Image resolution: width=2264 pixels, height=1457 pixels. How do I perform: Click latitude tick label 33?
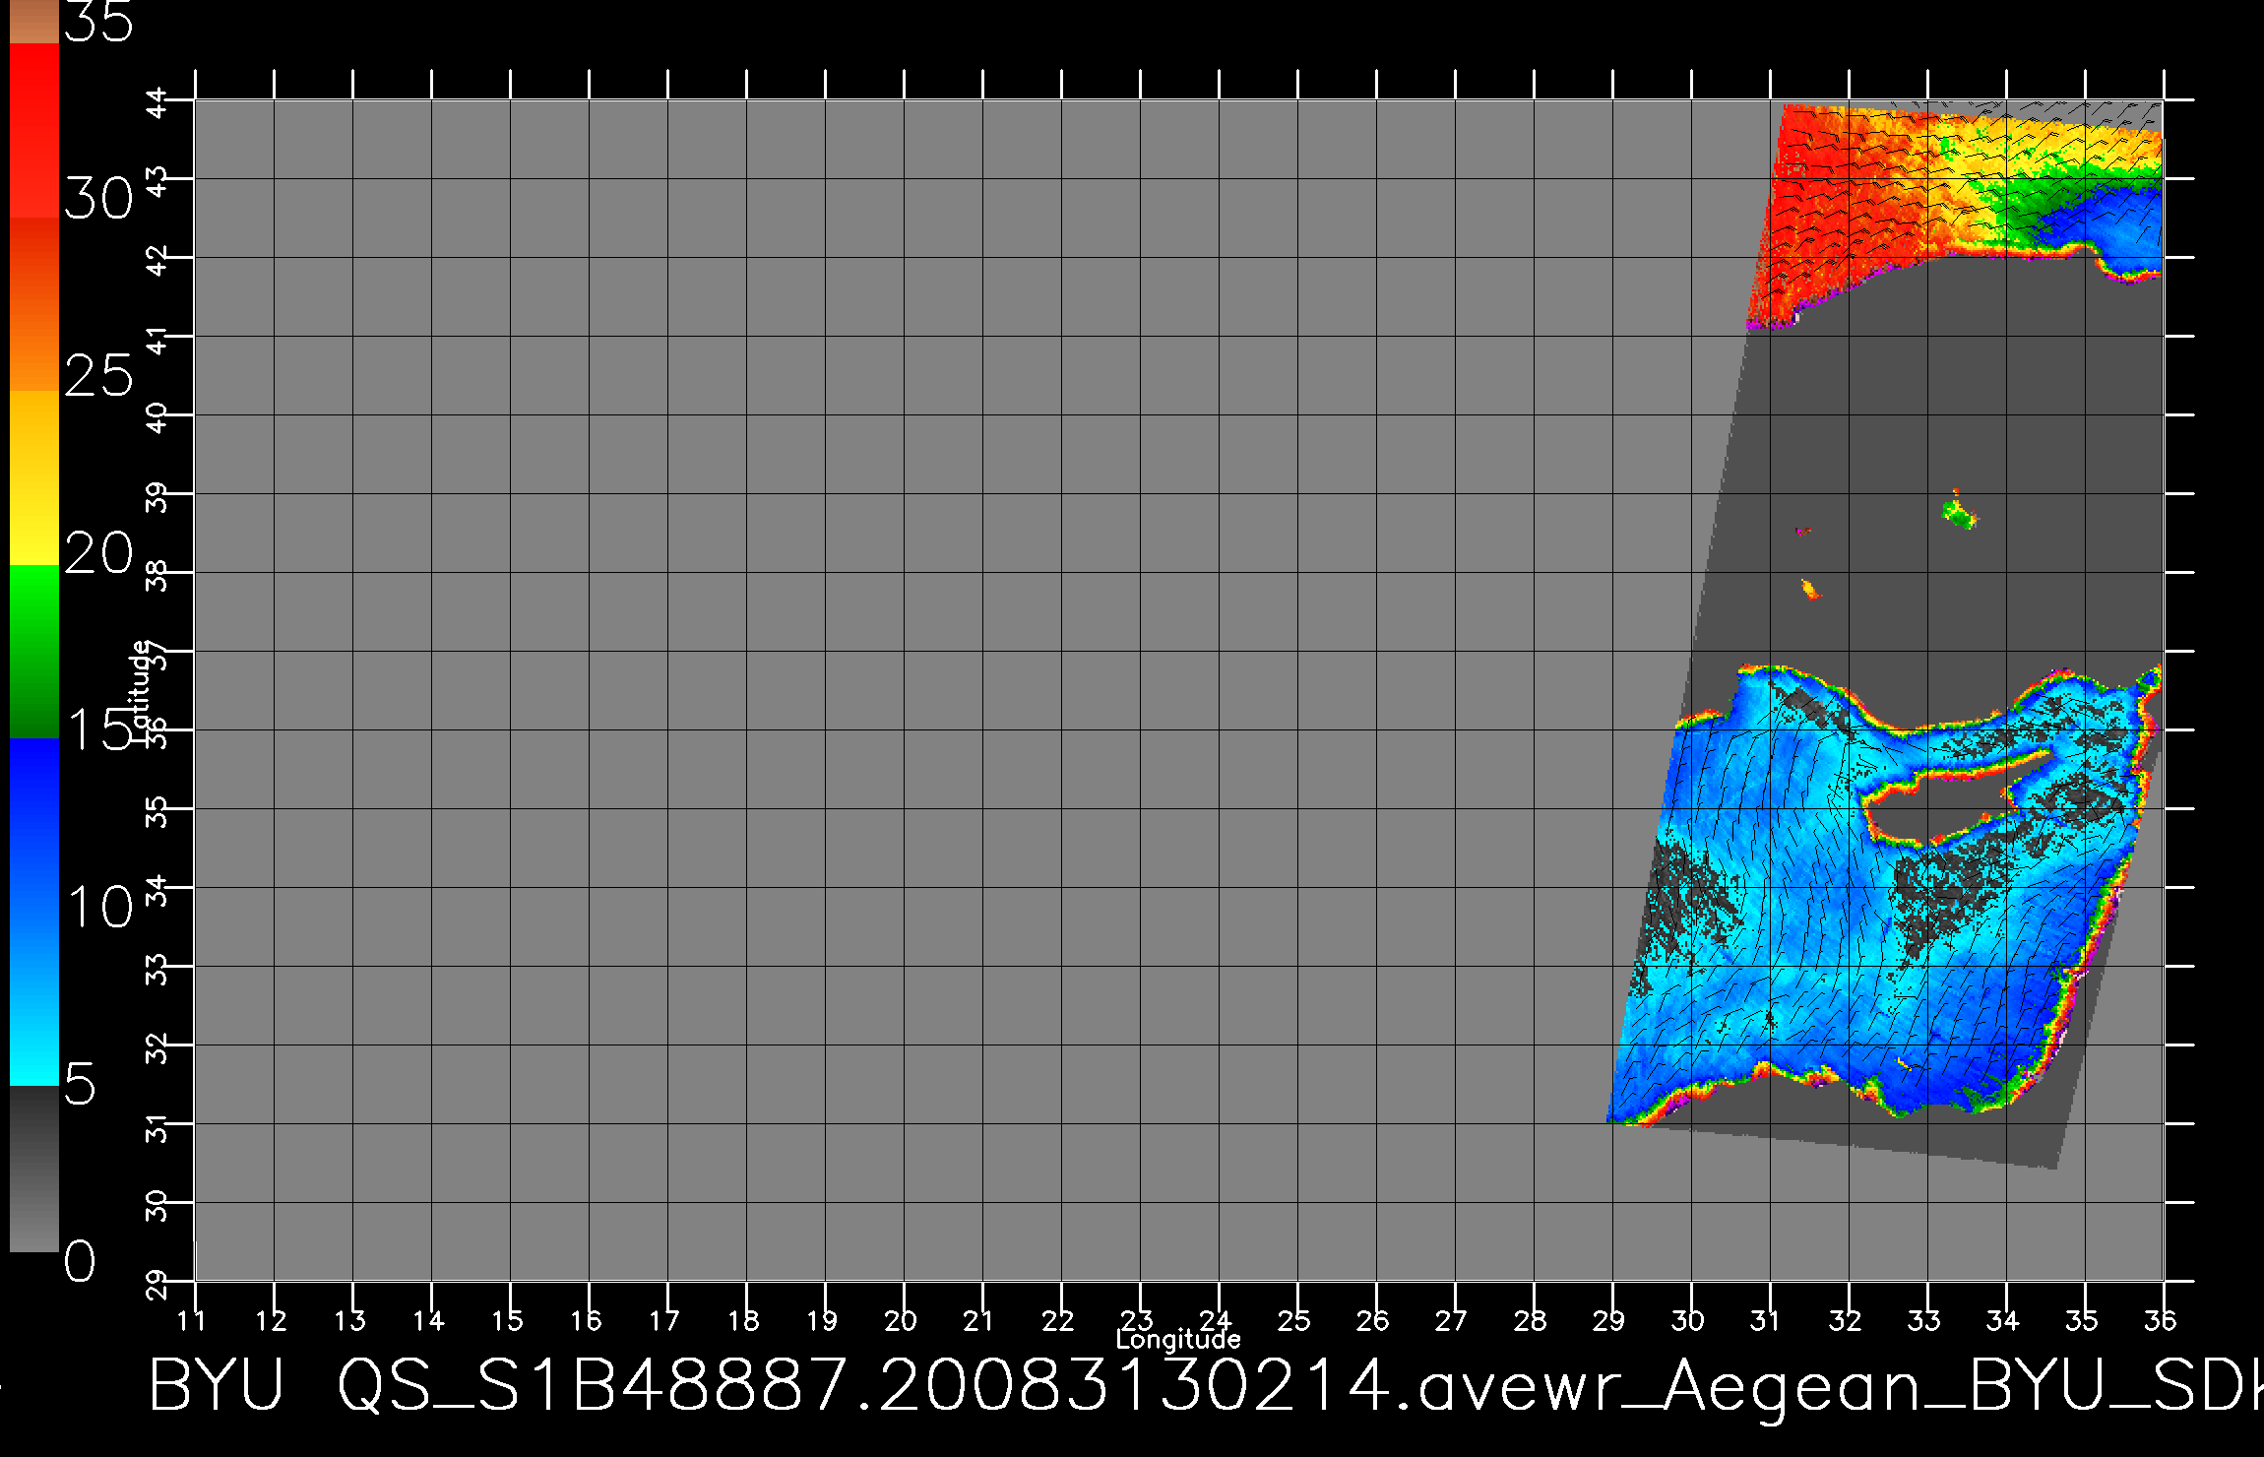(x=157, y=971)
